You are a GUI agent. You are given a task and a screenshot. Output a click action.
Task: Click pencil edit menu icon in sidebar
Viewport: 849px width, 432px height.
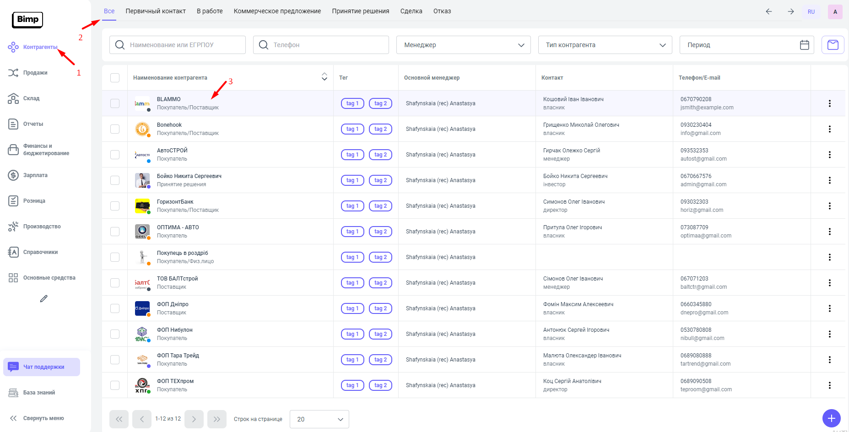coord(44,299)
